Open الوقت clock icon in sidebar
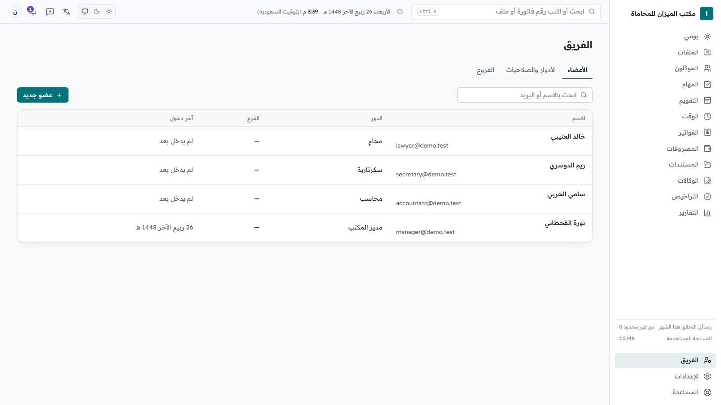 click(707, 117)
